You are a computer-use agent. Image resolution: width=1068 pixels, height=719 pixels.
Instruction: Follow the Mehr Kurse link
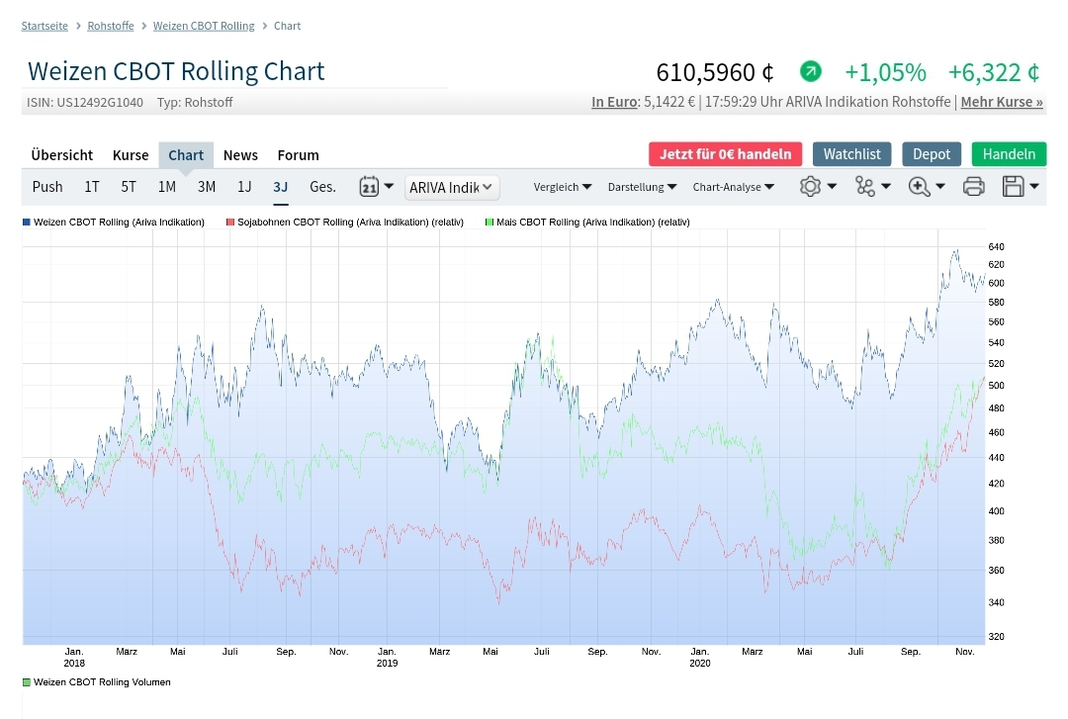click(x=1002, y=102)
